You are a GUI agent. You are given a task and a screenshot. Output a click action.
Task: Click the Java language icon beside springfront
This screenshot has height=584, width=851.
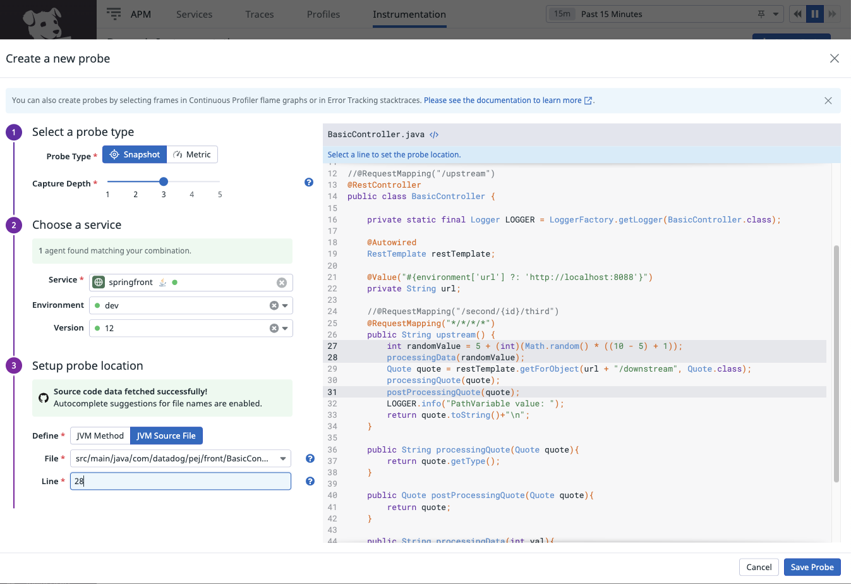click(x=162, y=283)
